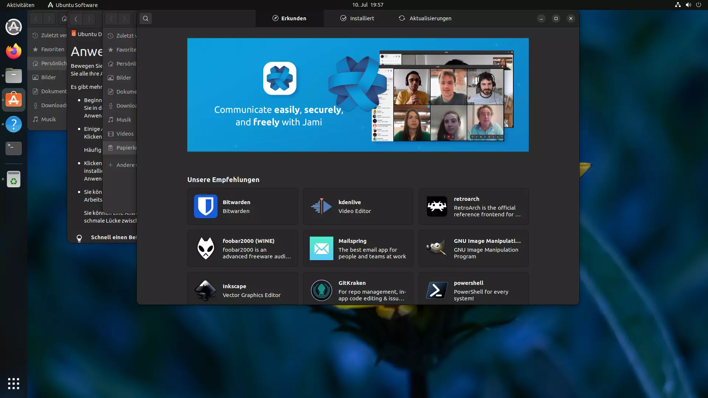The height and width of the screenshot is (398, 708).
Task: Open Help from the dock
Action: coord(14,124)
